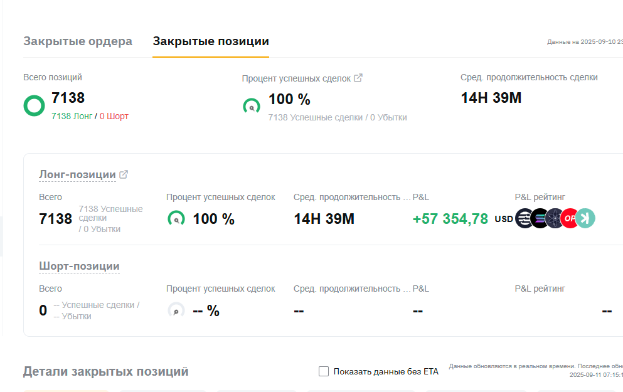This screenshot has width=623, height=392.
Task: Open the external link beside Процент успешных сделок
Action: 358,78
